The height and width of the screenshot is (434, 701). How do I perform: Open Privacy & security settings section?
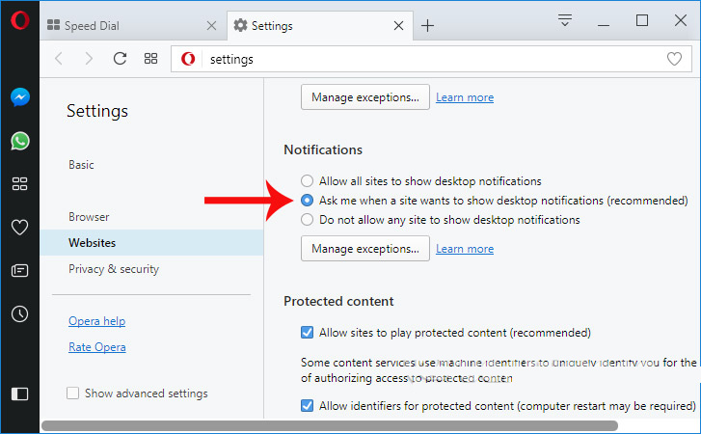[x=114, y=269]
